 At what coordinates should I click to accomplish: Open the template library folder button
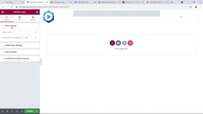point(118,43)
